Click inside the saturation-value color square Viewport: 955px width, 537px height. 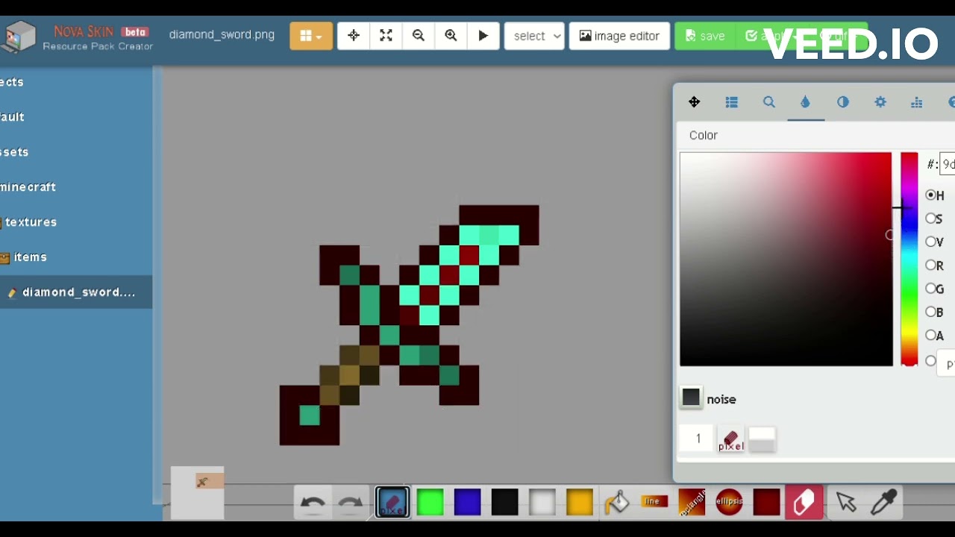coord(786,259)
